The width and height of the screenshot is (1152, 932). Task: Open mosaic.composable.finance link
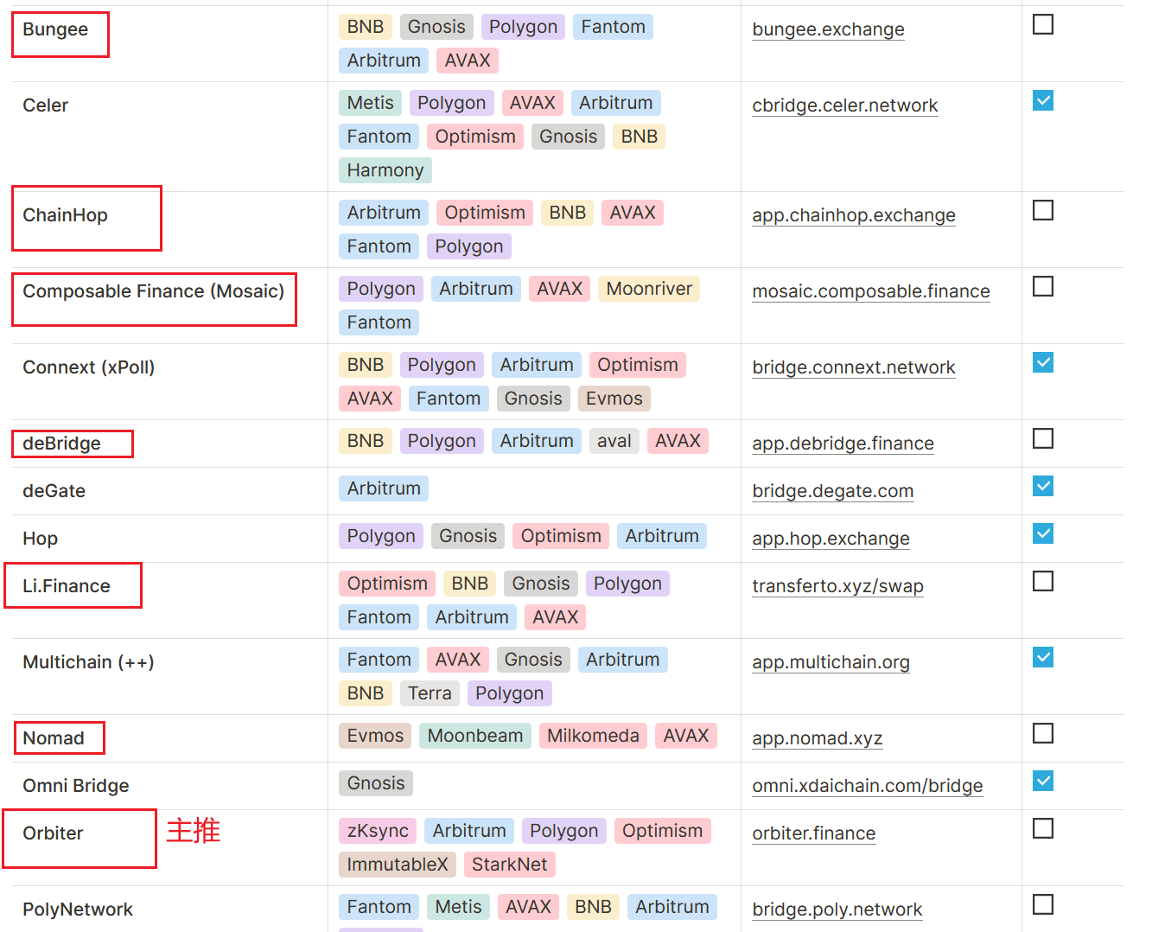(x=871, y=291)
